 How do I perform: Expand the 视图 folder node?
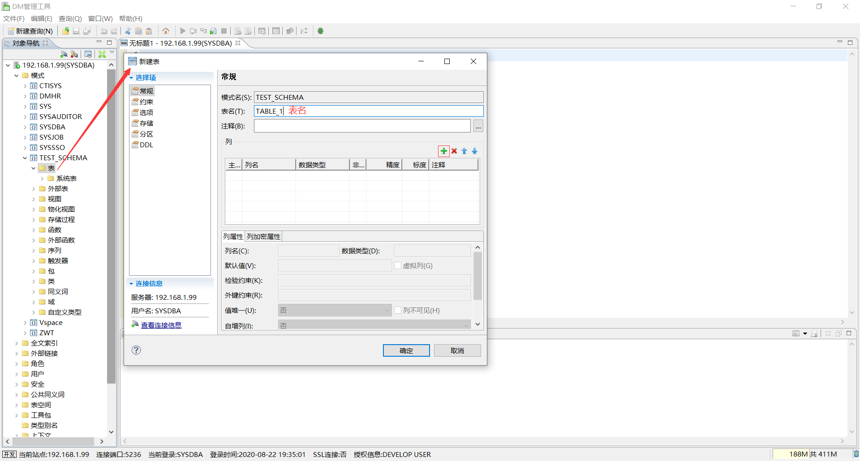pyautogui.click(x=34, y=199)
